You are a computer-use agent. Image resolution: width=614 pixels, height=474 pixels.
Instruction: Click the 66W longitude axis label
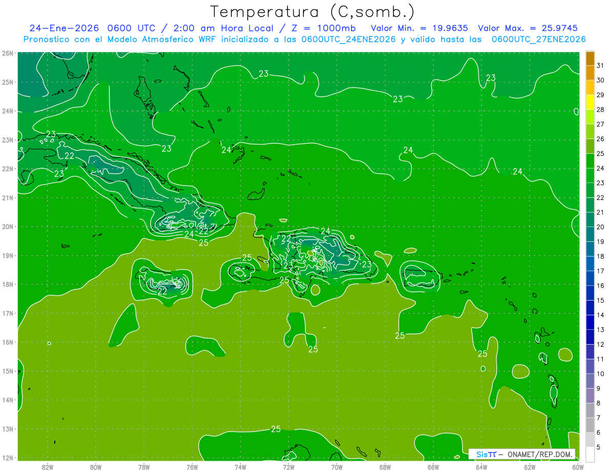[433, 466]
